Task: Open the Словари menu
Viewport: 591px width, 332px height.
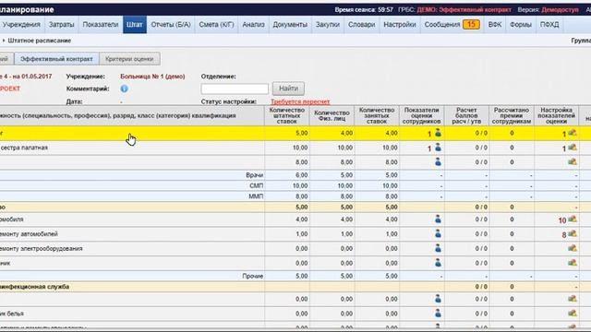Action: [361, 25]
